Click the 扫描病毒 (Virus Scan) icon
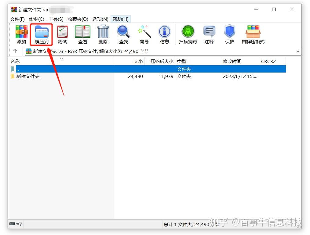 [x=188, y=34]
